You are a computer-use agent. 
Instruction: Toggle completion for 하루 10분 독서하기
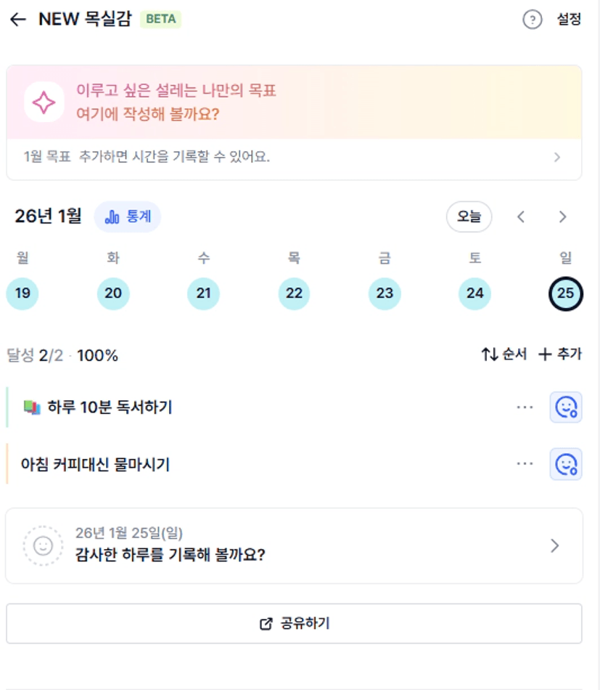(x=565, y=407)
